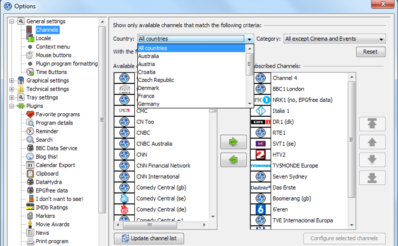Open I don't want to see! item

[x=59, y=199]
